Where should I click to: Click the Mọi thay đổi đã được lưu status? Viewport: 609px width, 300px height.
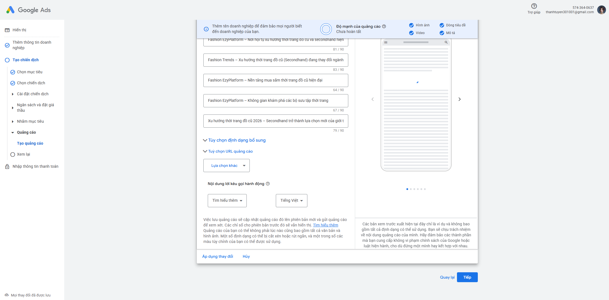[x=31, y=295]
